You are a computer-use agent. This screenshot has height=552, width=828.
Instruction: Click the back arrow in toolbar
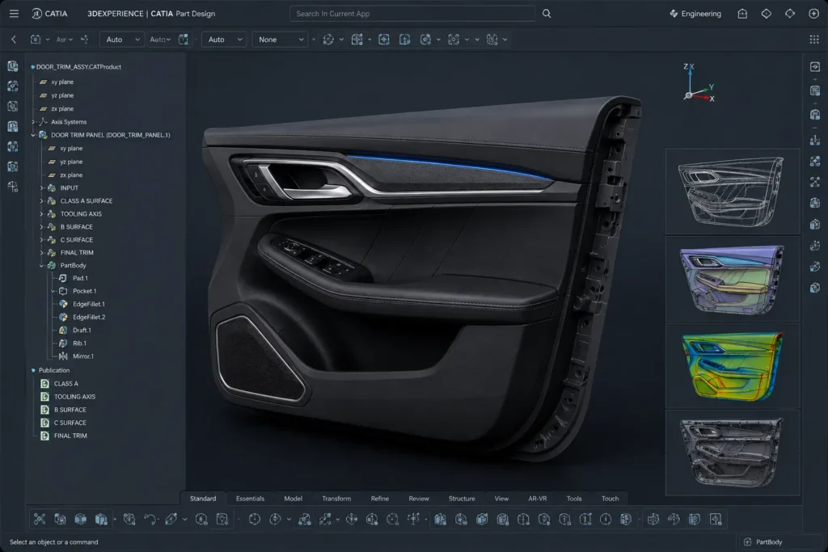point(14,40)
